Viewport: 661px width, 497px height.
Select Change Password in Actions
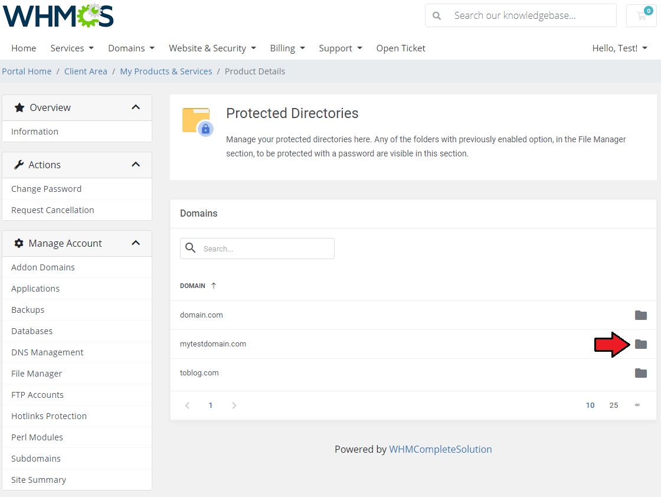(77, 189)
